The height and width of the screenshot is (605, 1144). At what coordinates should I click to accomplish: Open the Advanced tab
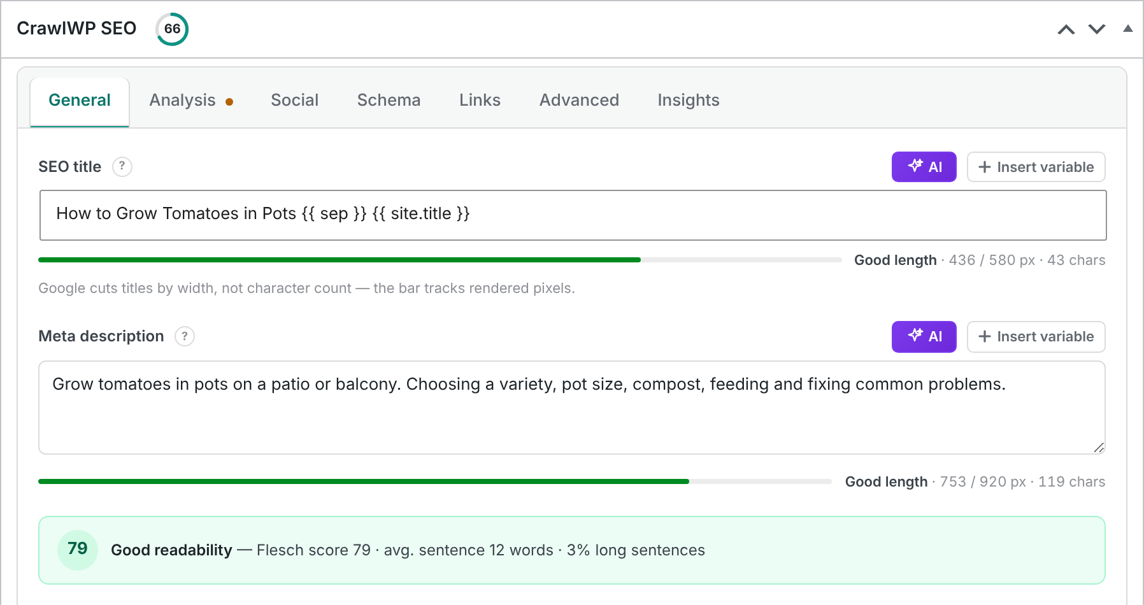coord(579,101)
